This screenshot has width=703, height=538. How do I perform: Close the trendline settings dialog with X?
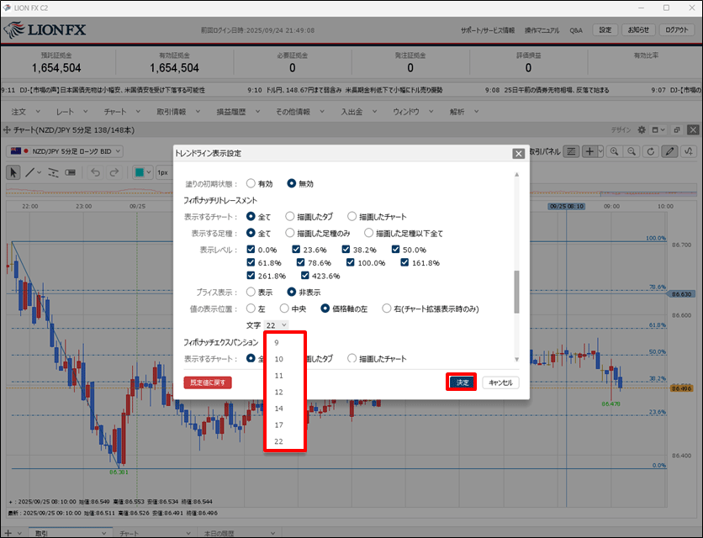point(519,154)
